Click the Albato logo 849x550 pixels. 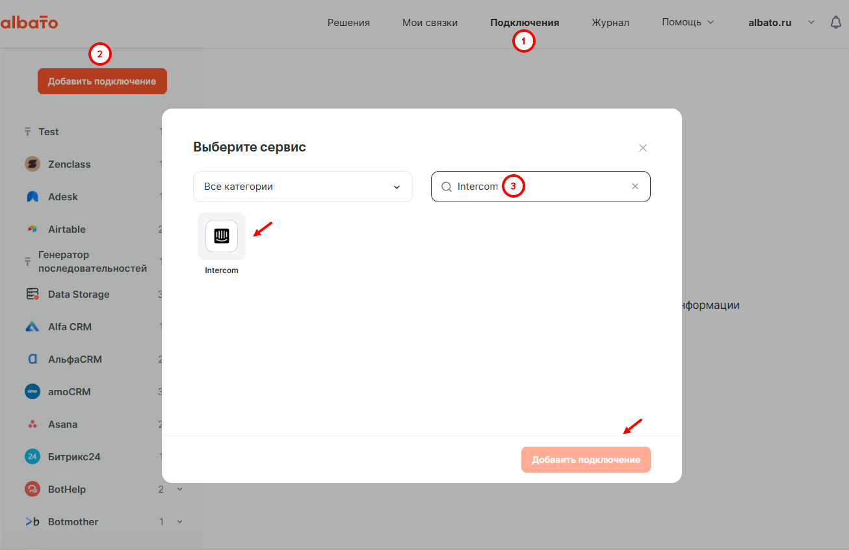click(29, 23)
